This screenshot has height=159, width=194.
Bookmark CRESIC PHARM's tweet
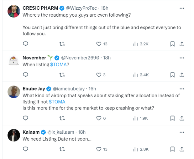pos(172,44)
